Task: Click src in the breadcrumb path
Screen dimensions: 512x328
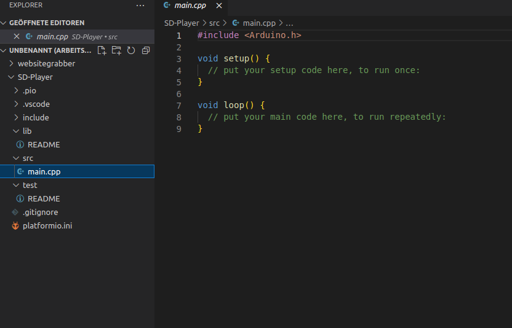Action: point(214,23)
